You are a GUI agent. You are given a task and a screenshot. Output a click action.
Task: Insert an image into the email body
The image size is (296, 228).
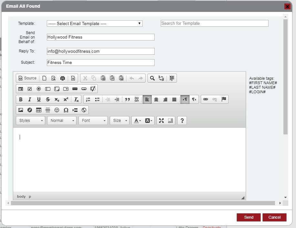pos(21,110)
